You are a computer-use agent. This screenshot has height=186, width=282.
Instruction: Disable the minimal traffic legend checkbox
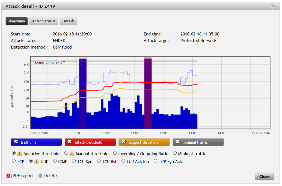[x=177, y=142]
